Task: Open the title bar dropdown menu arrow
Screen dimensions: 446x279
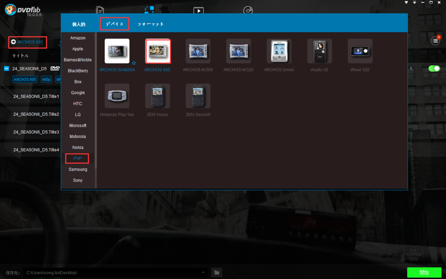Action: pyautogui.click(x=415, y=2)
